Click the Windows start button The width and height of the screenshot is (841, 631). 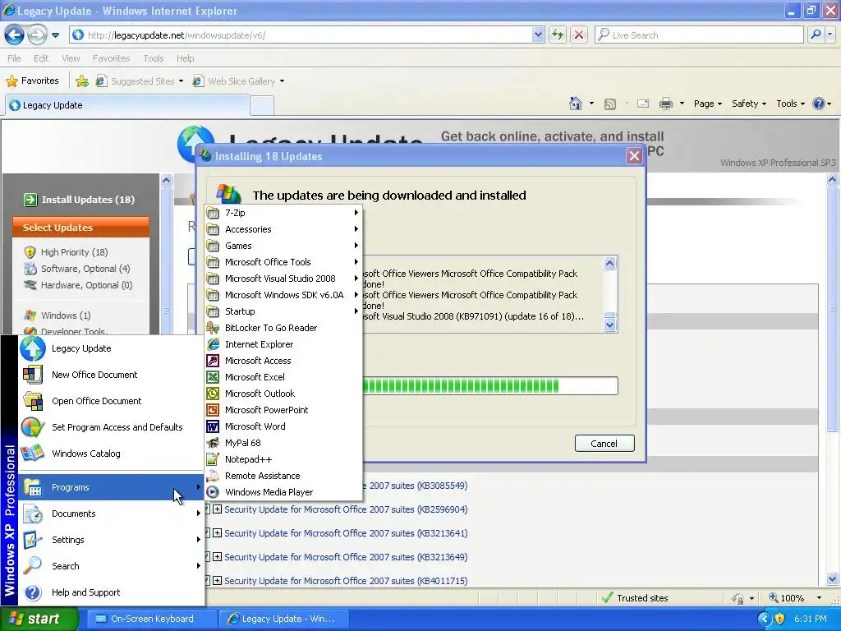point(39,619)
